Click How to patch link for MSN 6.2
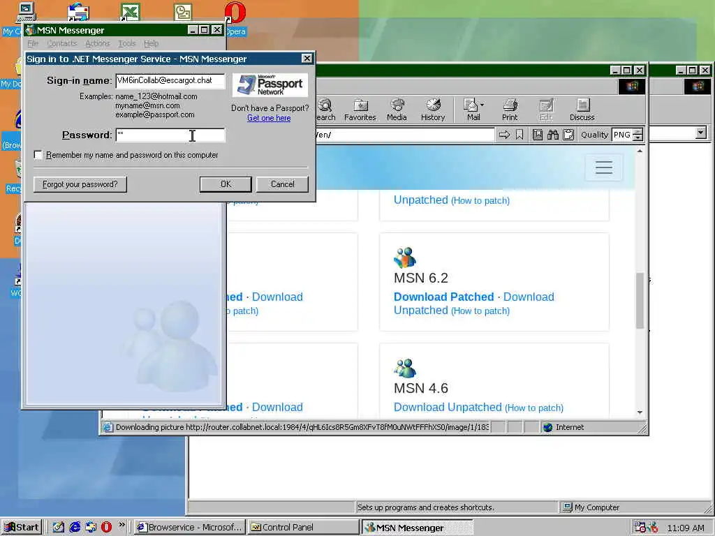Image resolution: width=715 pixels, height=536 pixels. pos(480,311)
